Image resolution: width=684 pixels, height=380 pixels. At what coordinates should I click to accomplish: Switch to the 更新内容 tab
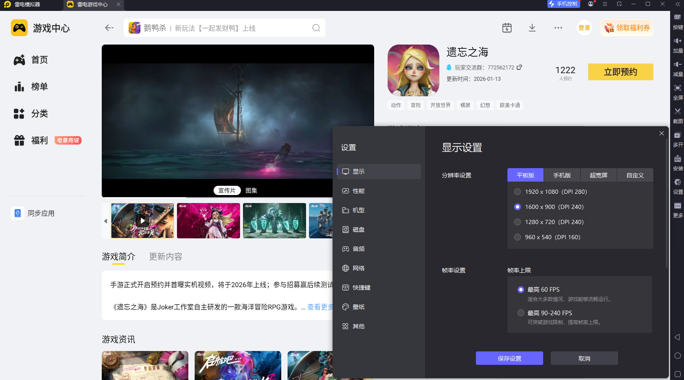[x=165, y=256]
